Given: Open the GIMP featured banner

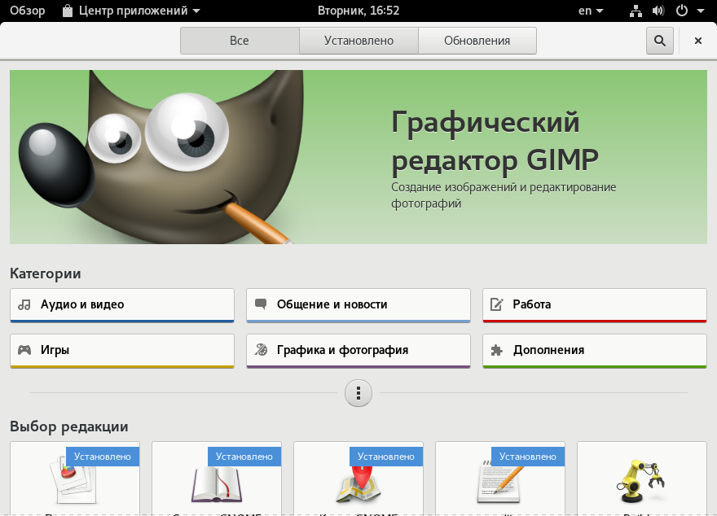Looking at the screenshot, I should 358,156.
